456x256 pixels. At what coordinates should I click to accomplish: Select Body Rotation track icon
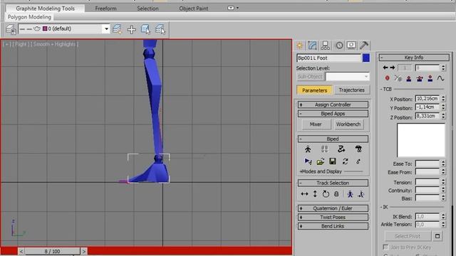click(326, 194)
